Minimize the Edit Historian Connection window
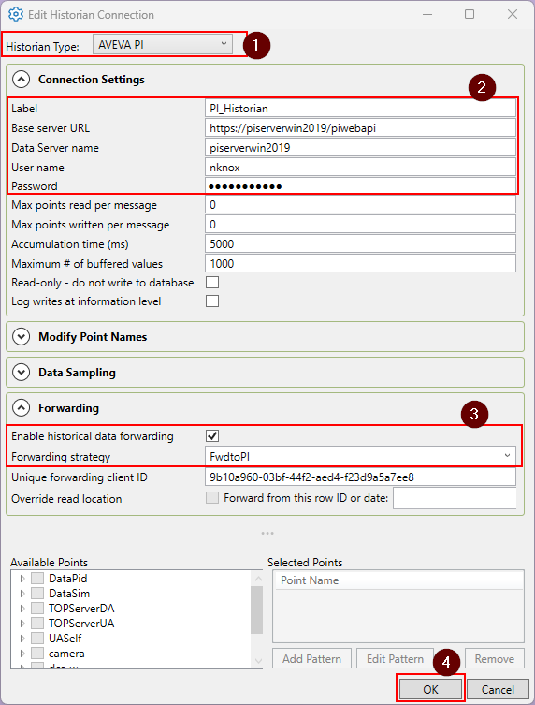The width and height of the screenshot is (535, 705). [427, 14]
